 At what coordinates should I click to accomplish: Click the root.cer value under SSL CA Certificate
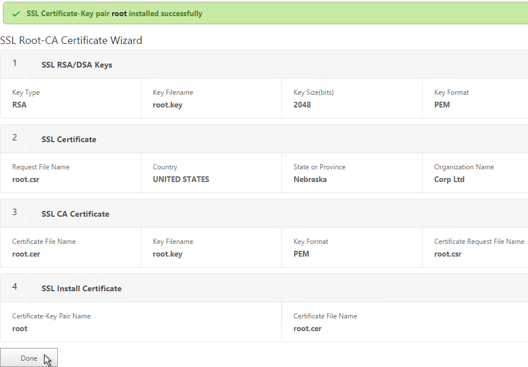(x=26, y=254)
